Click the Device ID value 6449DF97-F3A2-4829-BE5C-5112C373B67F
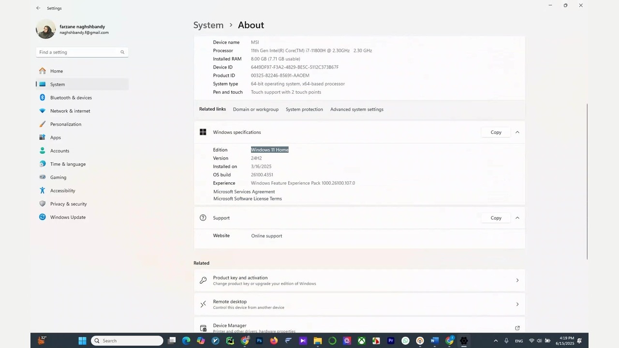 (295, 67)
